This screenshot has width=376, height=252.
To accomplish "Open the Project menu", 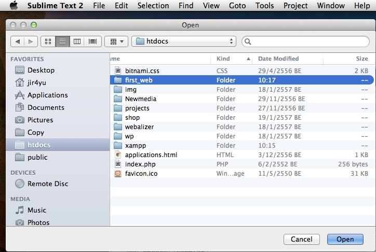I will (x=296, y=6).
